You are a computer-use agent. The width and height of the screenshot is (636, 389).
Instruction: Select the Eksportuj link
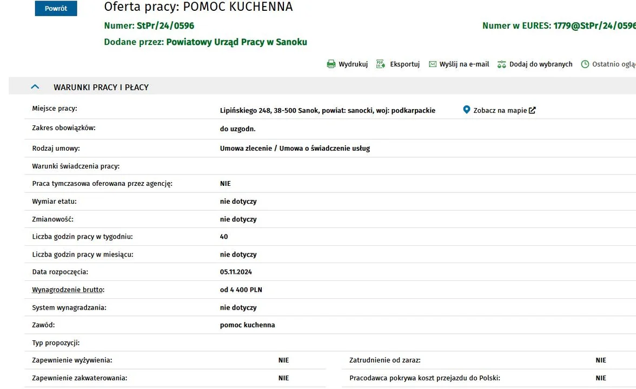tap(405, 64)
